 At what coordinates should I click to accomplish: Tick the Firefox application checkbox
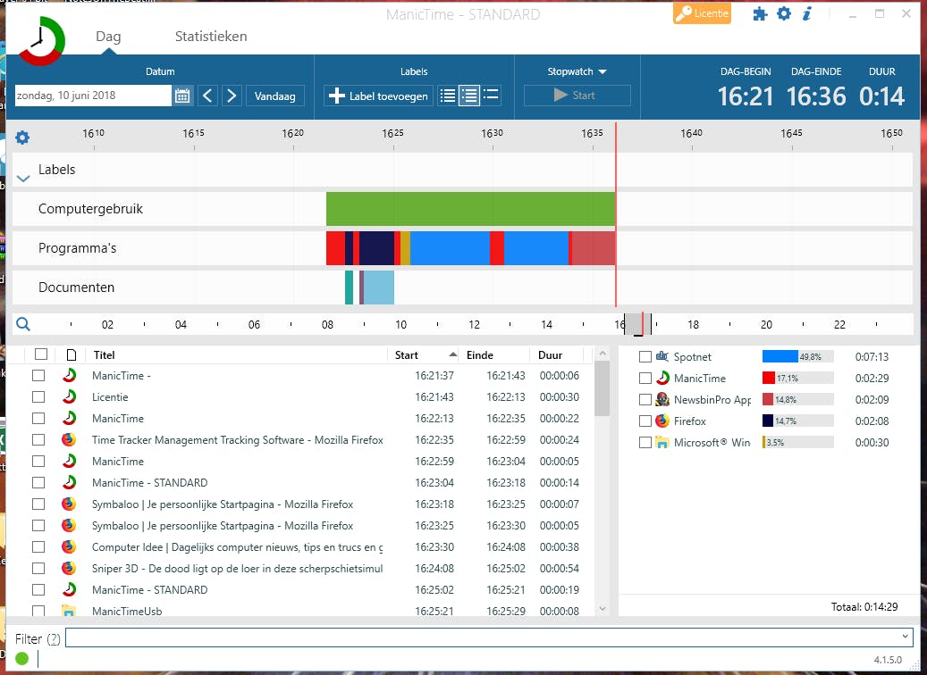[x=645, y=421]
